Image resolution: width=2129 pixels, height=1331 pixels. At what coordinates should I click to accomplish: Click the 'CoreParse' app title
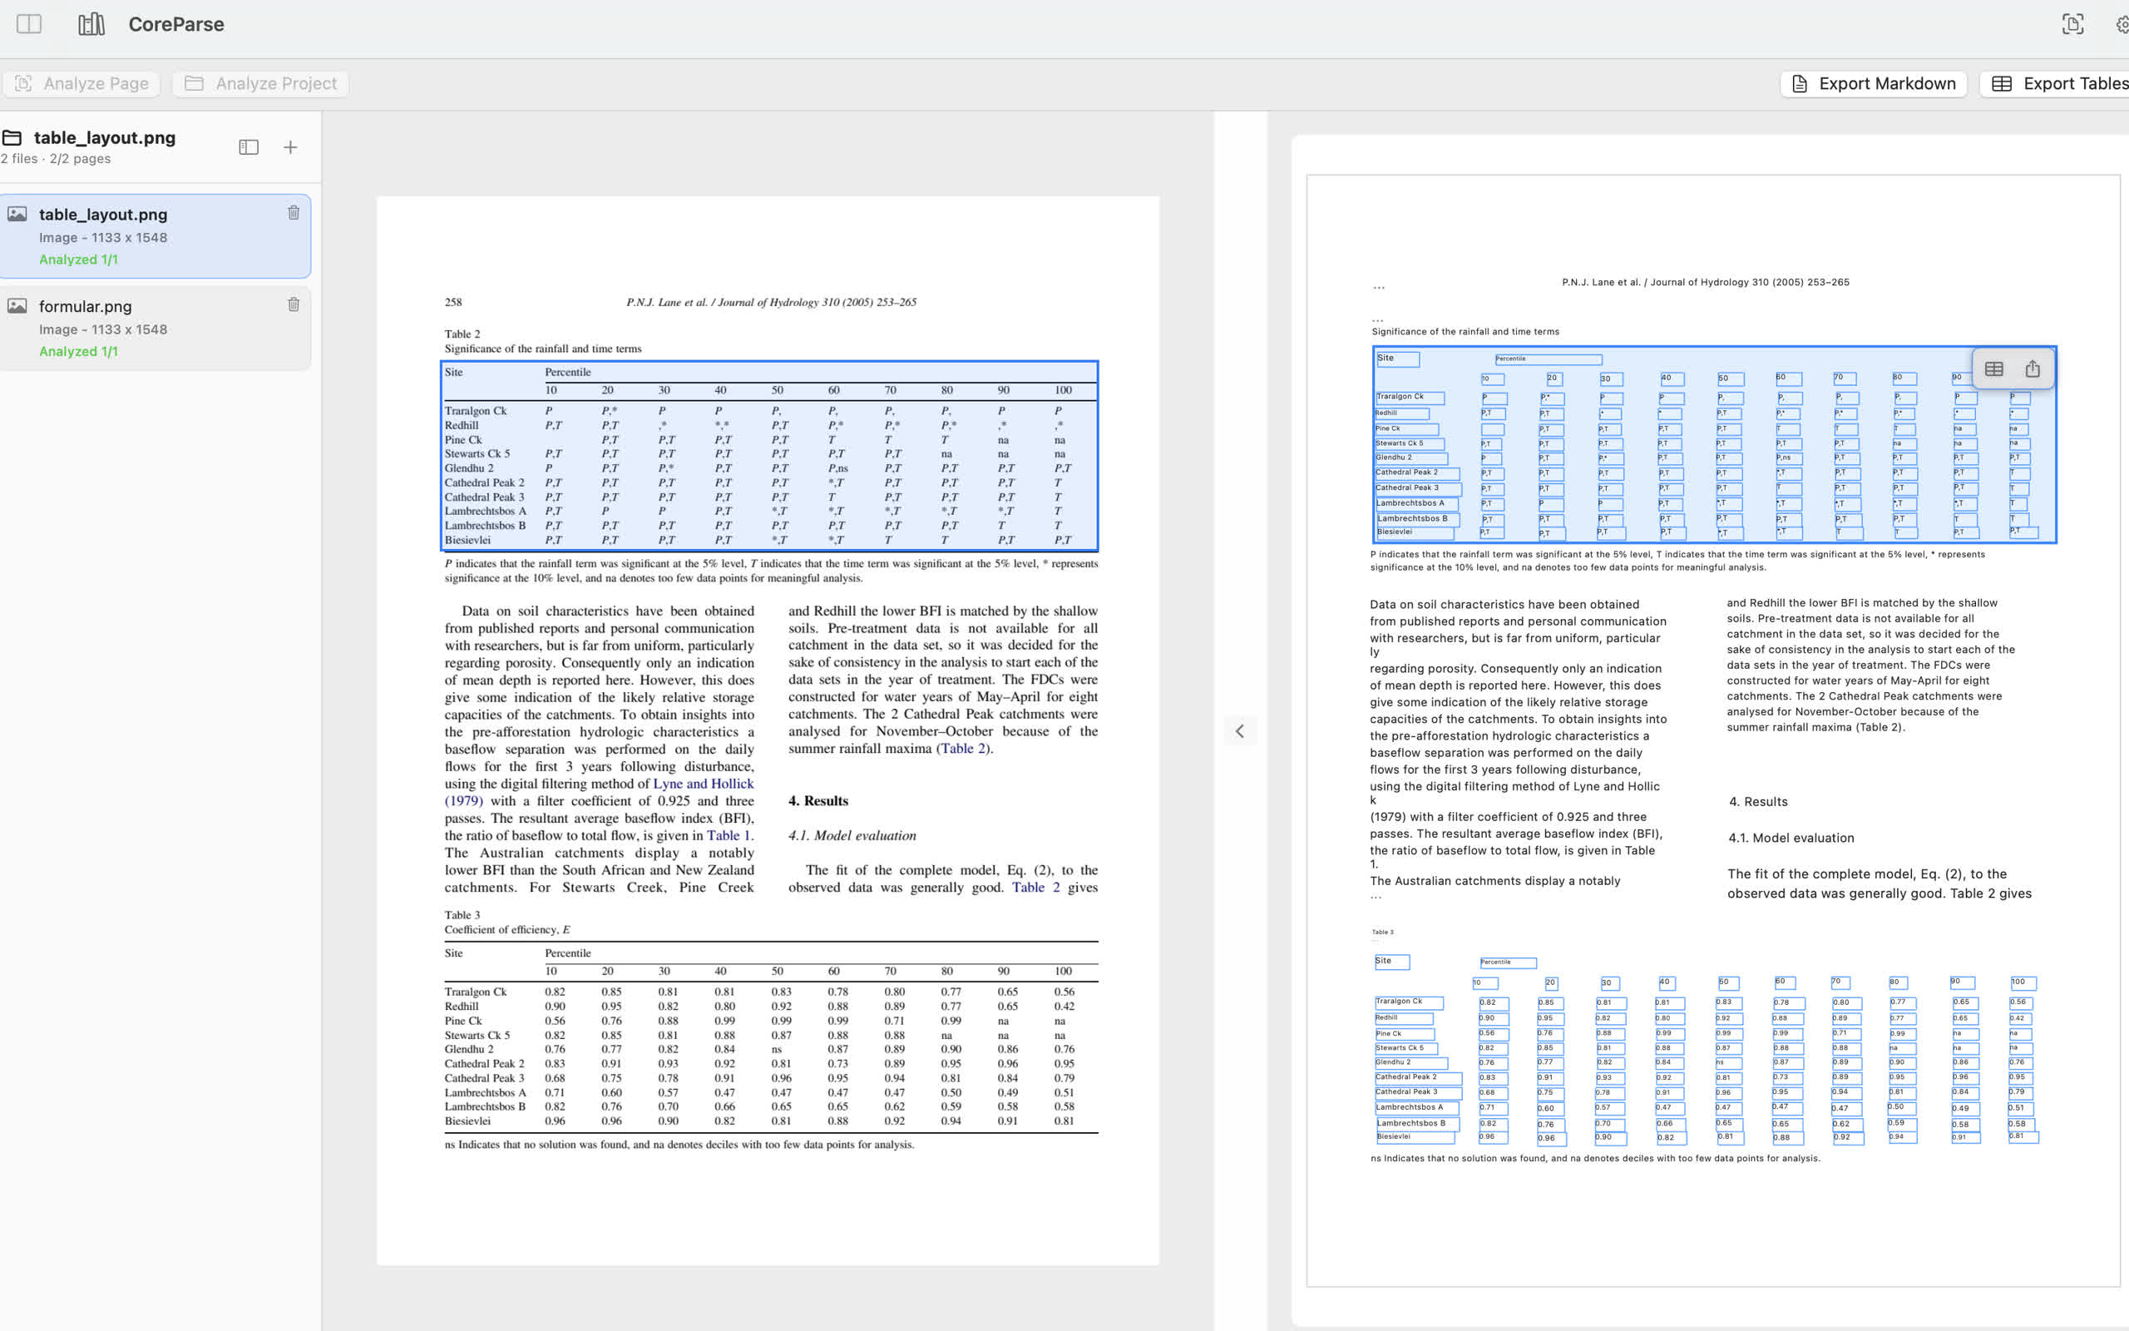(176, 24)
